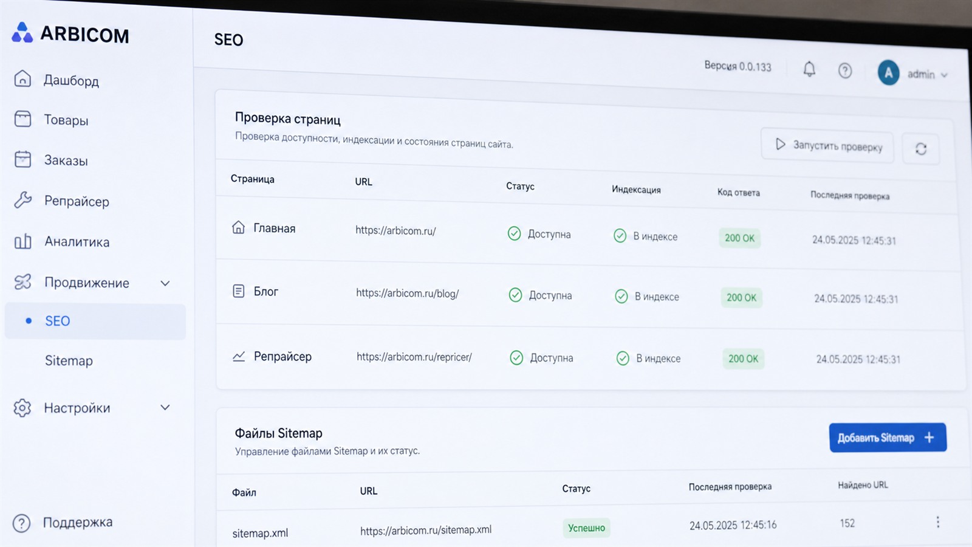Click the Поддержка question mark icon
The image size is (972, 547).
click(x=21, y=523)
